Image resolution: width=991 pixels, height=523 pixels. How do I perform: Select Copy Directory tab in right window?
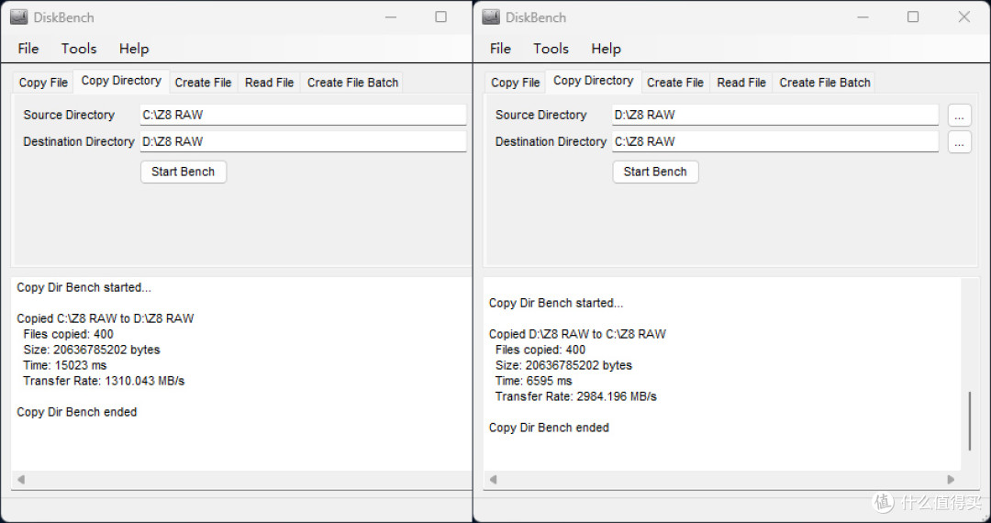click(594, 81)
